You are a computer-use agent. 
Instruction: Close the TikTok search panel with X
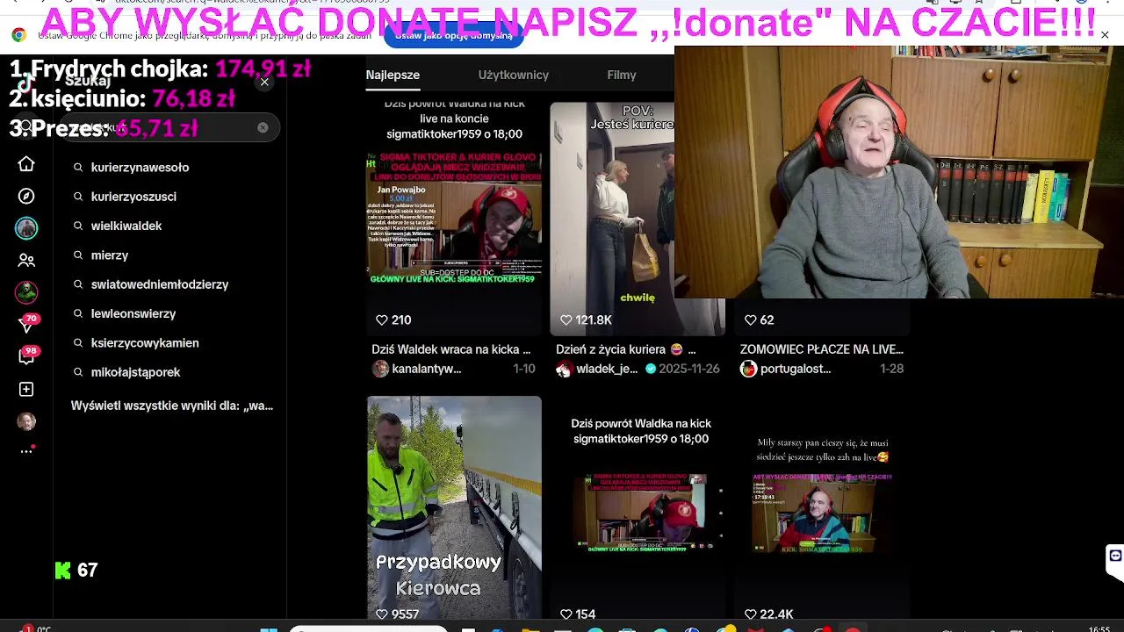(x=264, y=82)
